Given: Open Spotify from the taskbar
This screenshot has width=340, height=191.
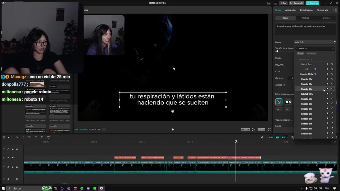Looking at the screenshot, I should [82, 188].
